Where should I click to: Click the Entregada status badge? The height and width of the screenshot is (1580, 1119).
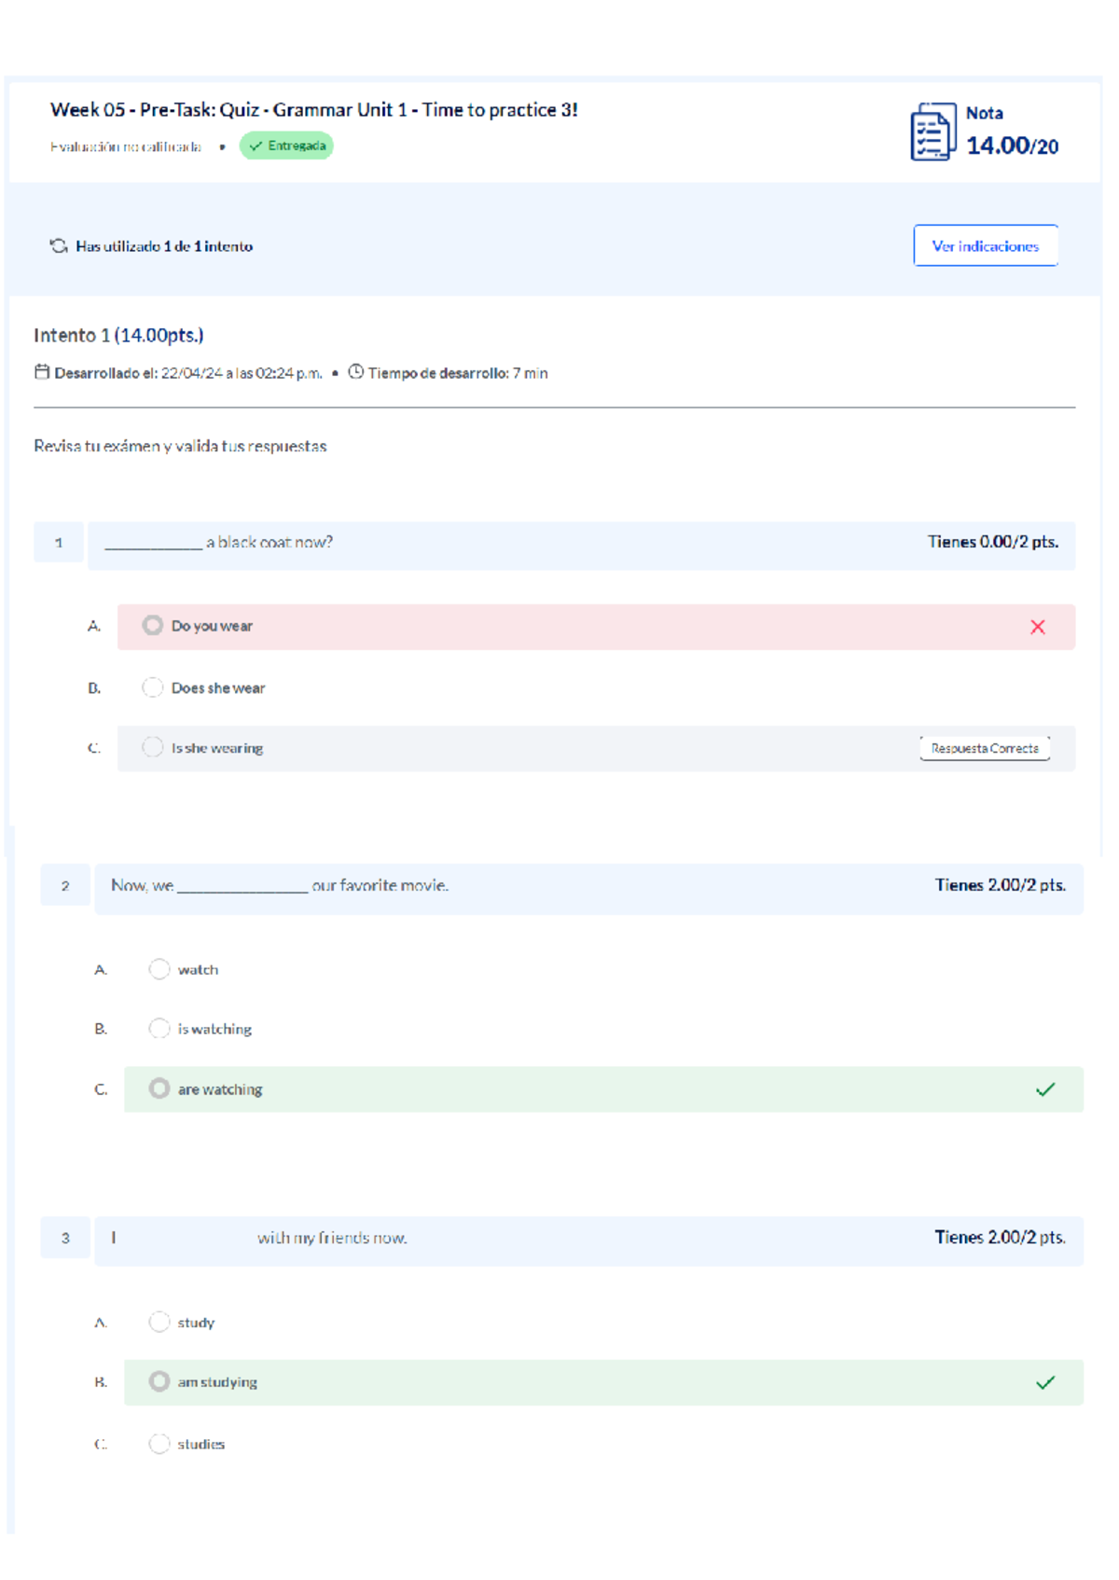(286, 146)
